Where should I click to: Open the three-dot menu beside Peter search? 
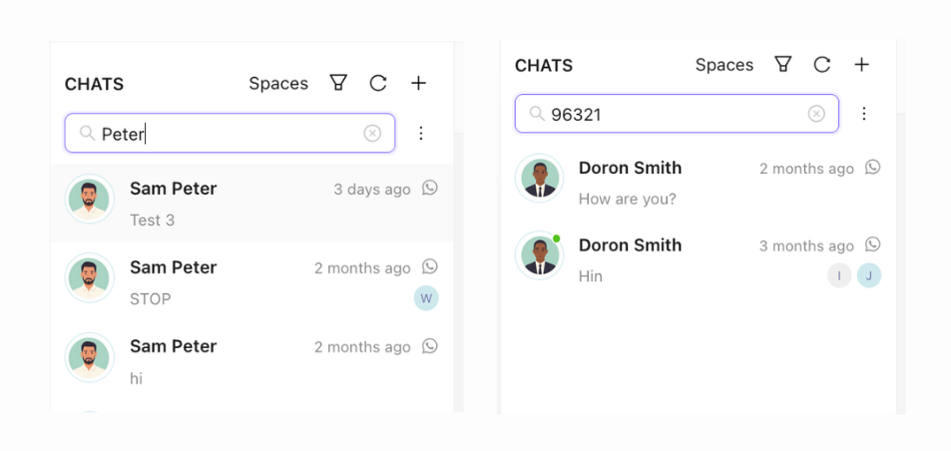(421, 133)
